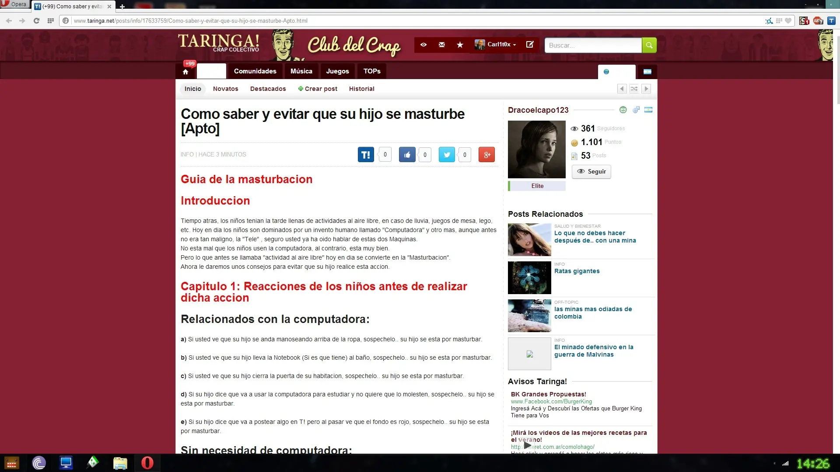Go to previous post arrow
The width and height of the screenshot is (840, 472).
coord(622,89)
